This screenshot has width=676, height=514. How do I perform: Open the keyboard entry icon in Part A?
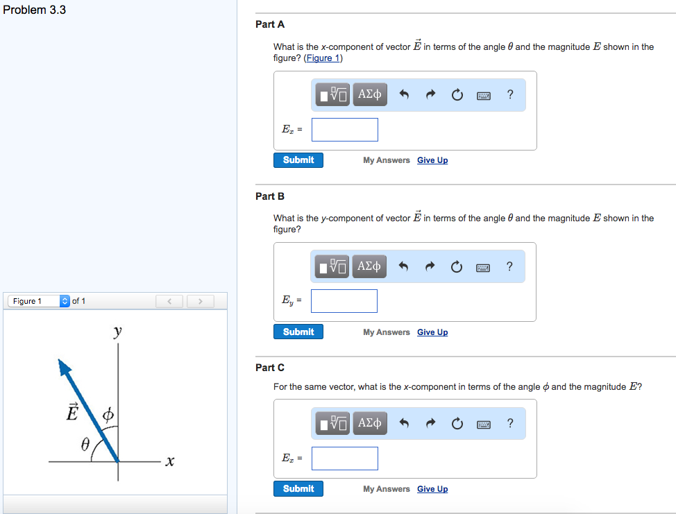[x=483, y=94]
